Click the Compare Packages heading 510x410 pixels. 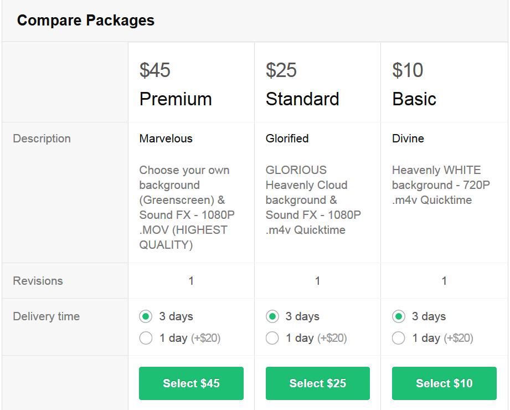tap(86, 20)
